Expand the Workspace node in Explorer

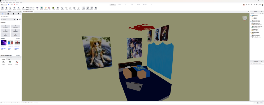click(x=251, y=16)
